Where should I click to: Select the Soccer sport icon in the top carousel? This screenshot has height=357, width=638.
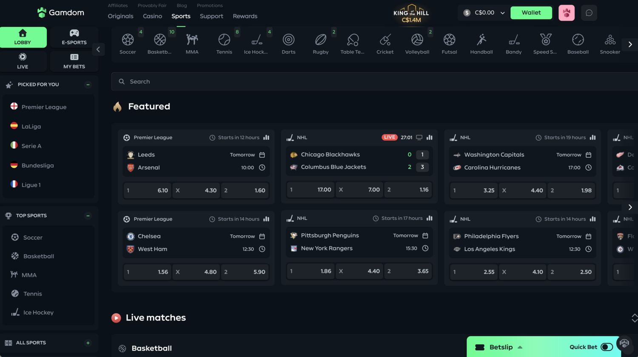(128, 40)
